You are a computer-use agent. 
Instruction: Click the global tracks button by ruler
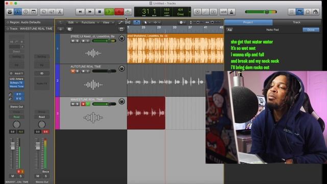point(122,29)
